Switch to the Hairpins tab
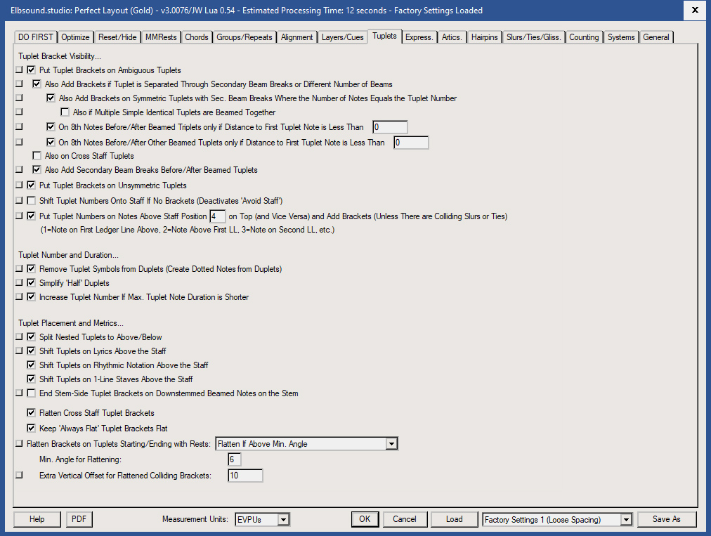The height and width of the screenshot is (536, 711). 485,37
